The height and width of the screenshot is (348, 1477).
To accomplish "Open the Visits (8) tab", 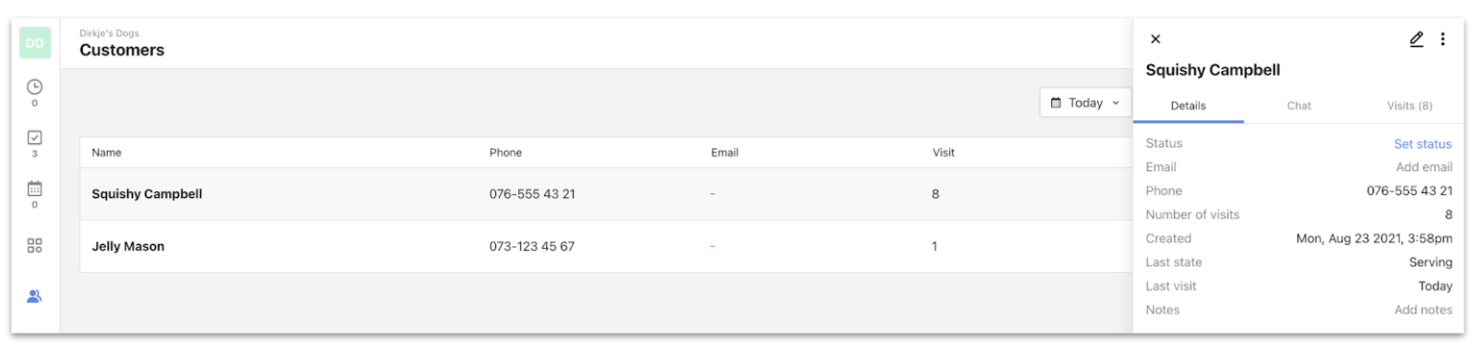I will coord(1410,106).
